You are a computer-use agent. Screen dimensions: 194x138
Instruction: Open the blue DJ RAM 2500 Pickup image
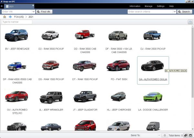point(152,35)
